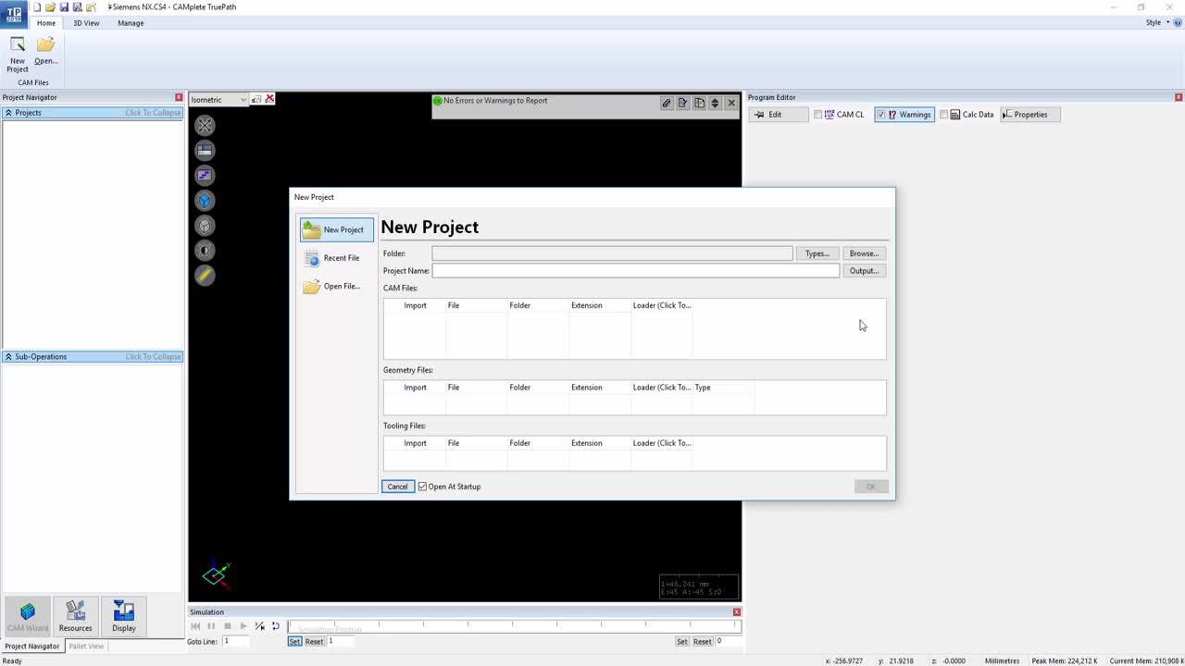The width and height of the screenshot is (1185, 666).
Task: Open the Resources panel button
Action: pos(76,616)
